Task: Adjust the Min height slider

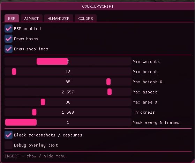Action: click(68, 72)
